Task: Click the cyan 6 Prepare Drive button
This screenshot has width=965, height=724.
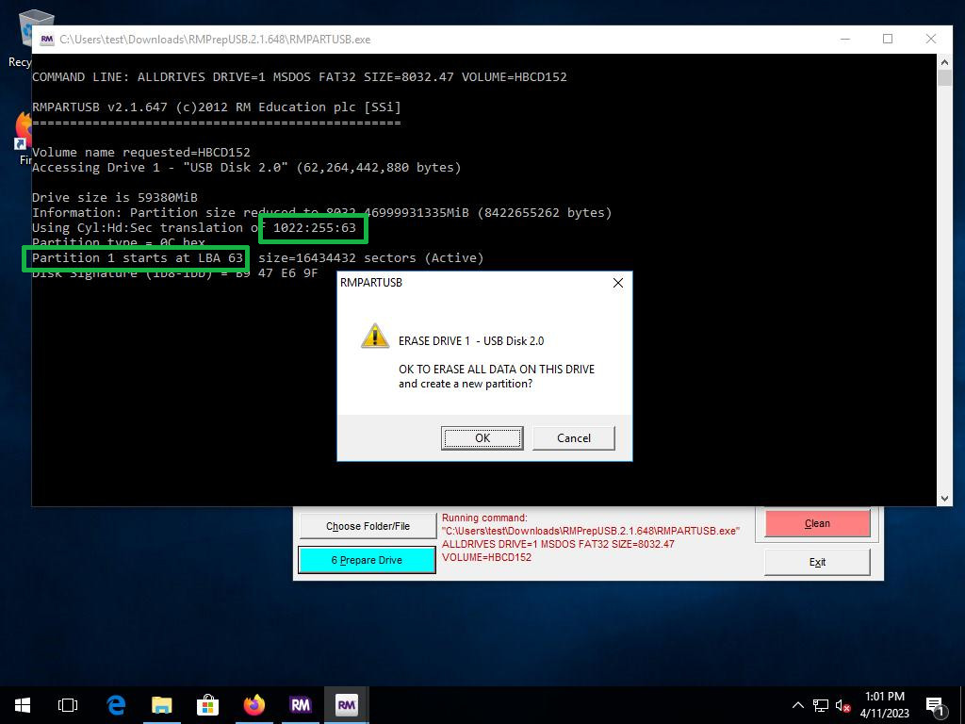Action: pos(367,560)
